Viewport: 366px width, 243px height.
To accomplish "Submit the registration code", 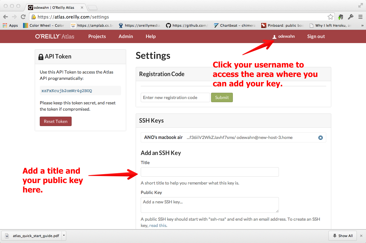I will [222, 97].
